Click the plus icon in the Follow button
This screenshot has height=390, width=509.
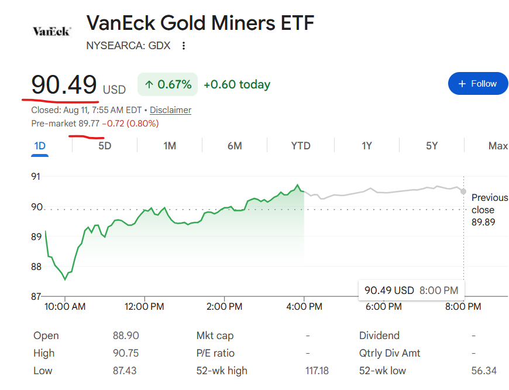click(x=462, y=84)
